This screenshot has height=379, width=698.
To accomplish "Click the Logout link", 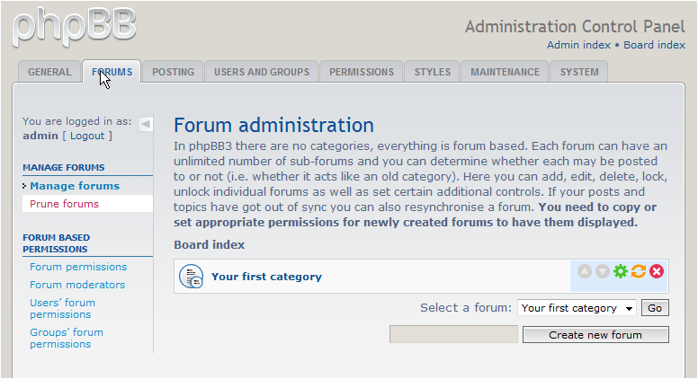I will pyautogui.click(x=87, y=136).
